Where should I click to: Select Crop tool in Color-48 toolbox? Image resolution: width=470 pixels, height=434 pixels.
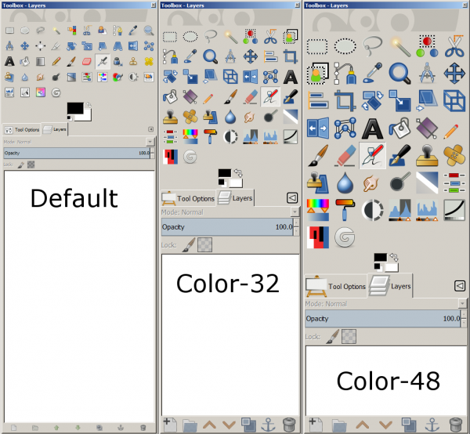coord(345,100)
